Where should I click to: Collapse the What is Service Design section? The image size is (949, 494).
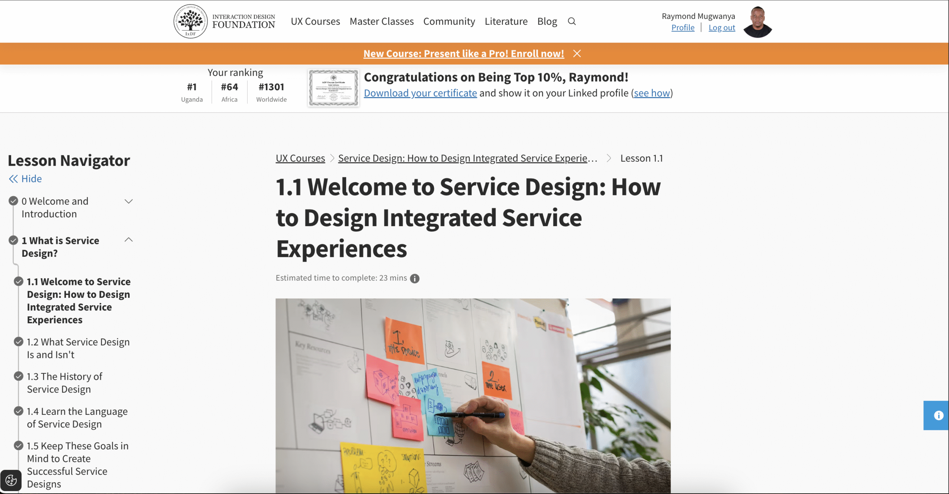pyautogui.click(x=128, y=240)
